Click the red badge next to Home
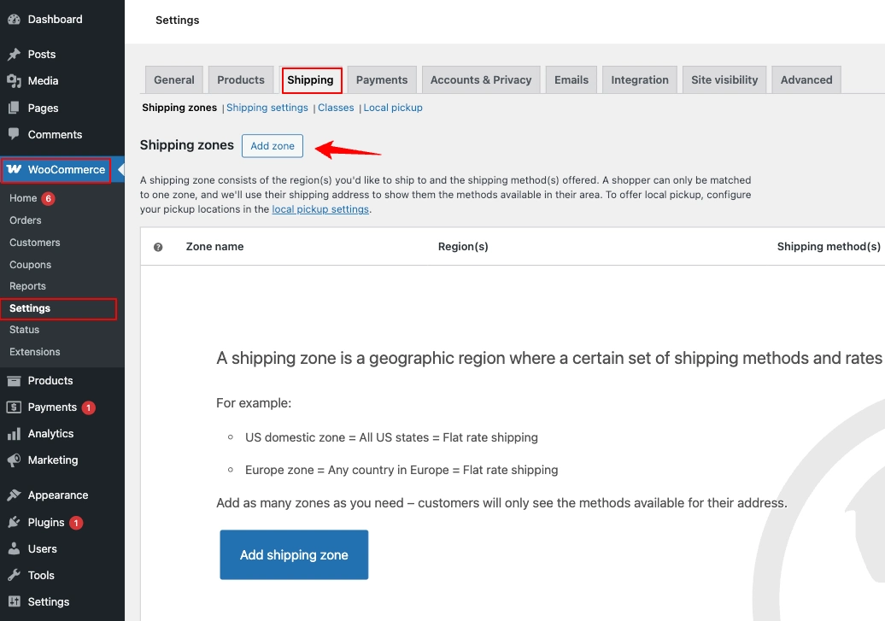 coord(49,198)
